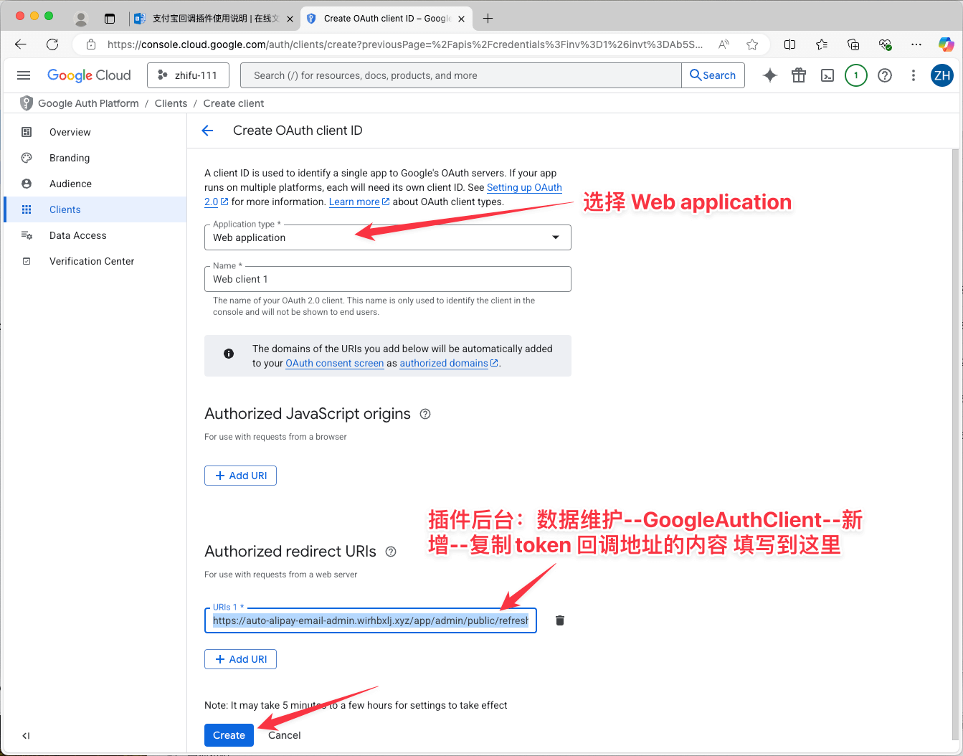Open Audience in the sidebar
The height and width of the screenshot is (756, 963).
pyautogui.click(x=95, y=184)
